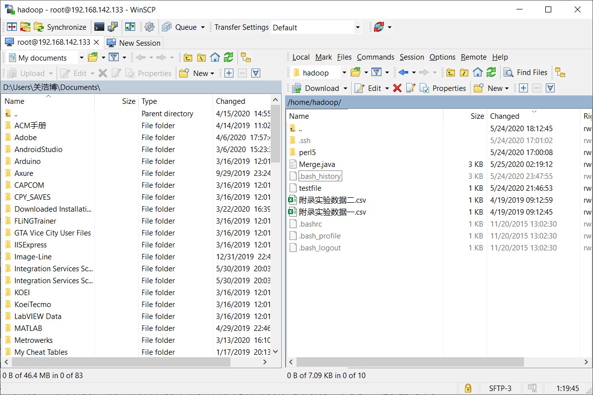The height and width of the screenshot is (395, 593).
Task: Click the remote back navigation arrow
Action: click(x=403, y=73)
